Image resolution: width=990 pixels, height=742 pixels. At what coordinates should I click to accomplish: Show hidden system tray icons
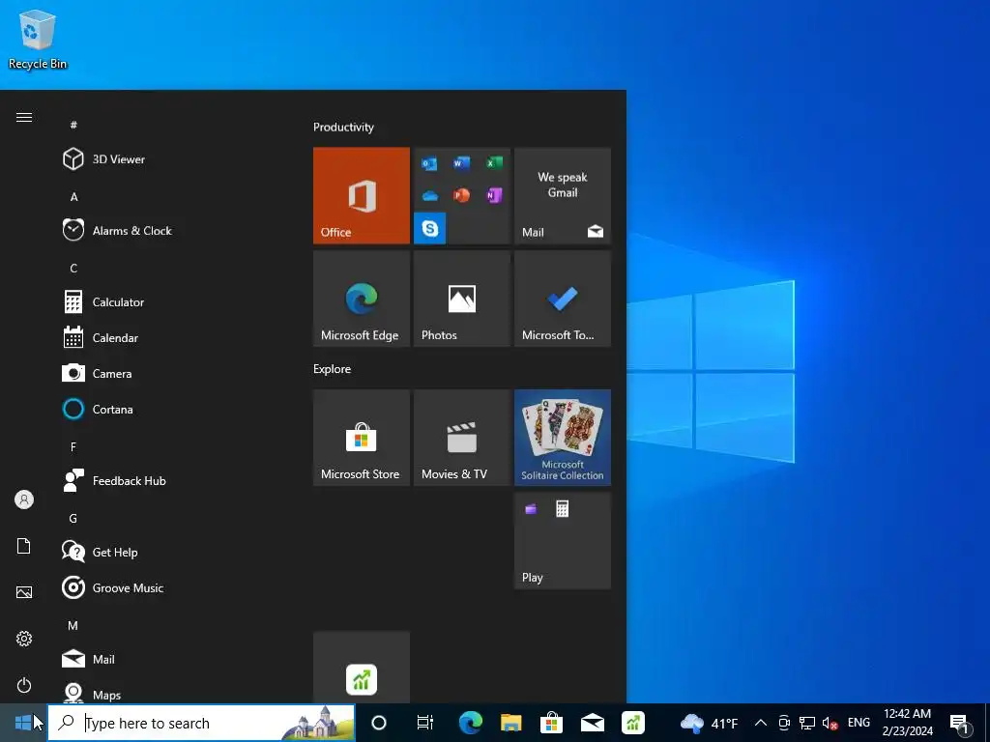[x=761, y=723]
